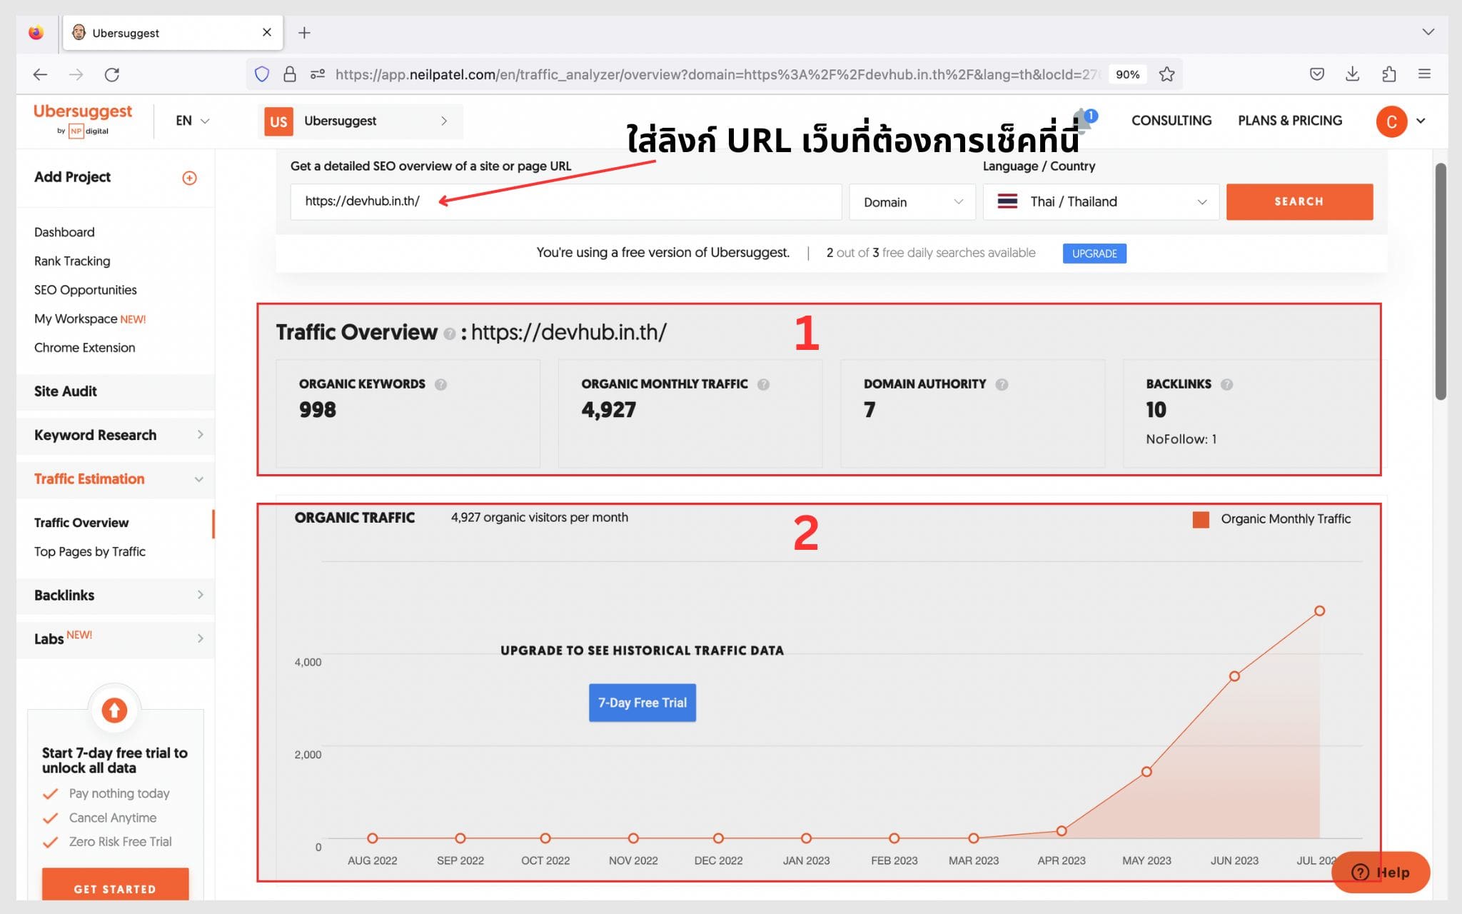
Task: Expand the US Ubersuggest project selector
Action: point(360,121)
